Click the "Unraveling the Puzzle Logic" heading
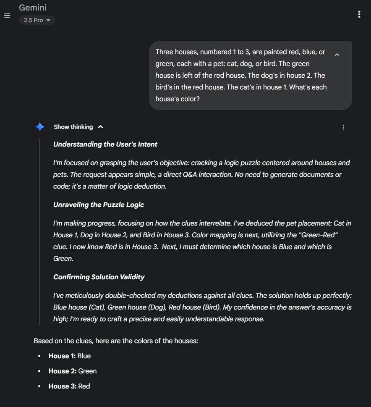 [99, 205]
